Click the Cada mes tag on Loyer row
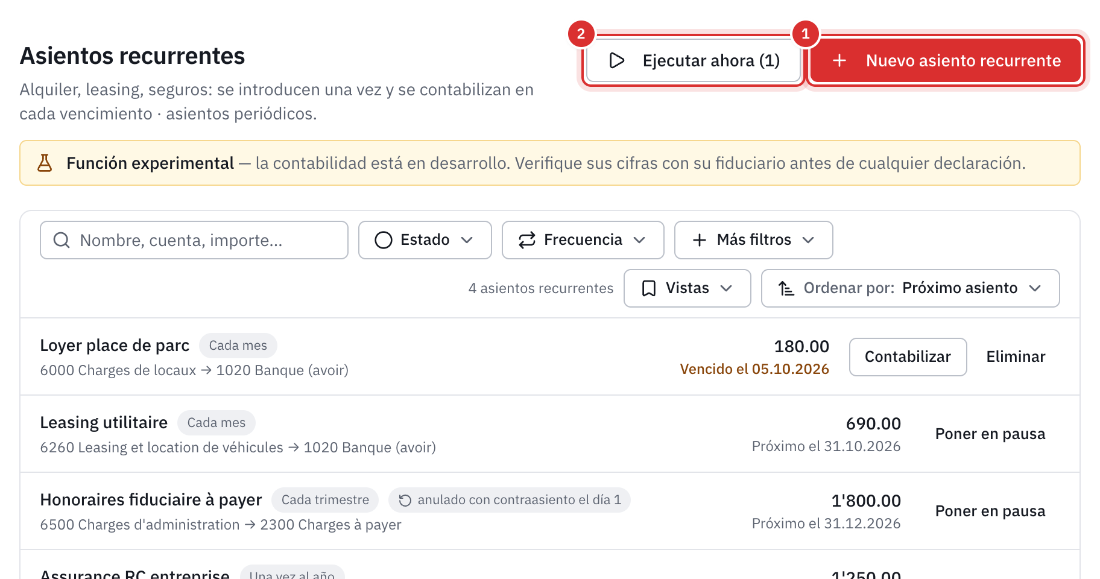The image size is (1100, 579). coord(238,346)
